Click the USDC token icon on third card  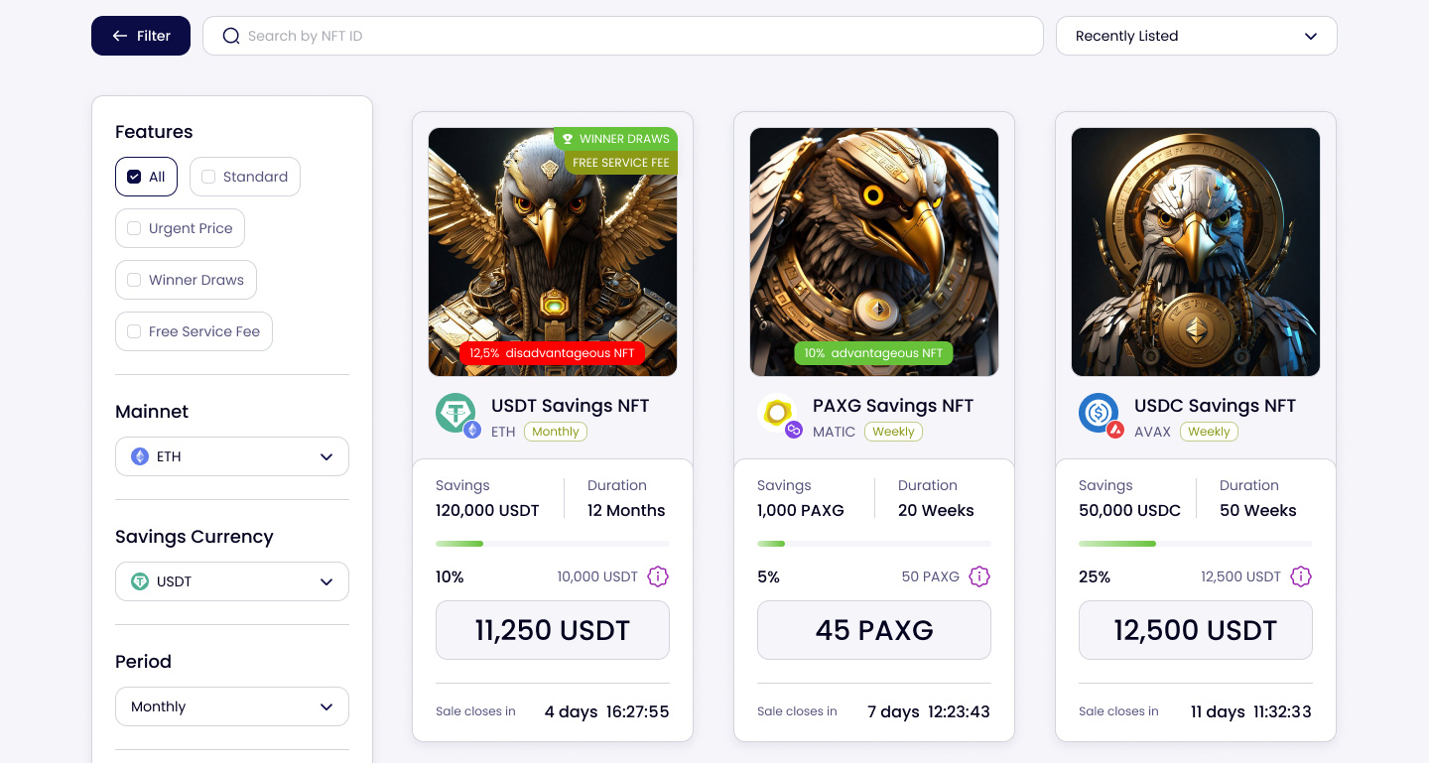[1101, 414]
